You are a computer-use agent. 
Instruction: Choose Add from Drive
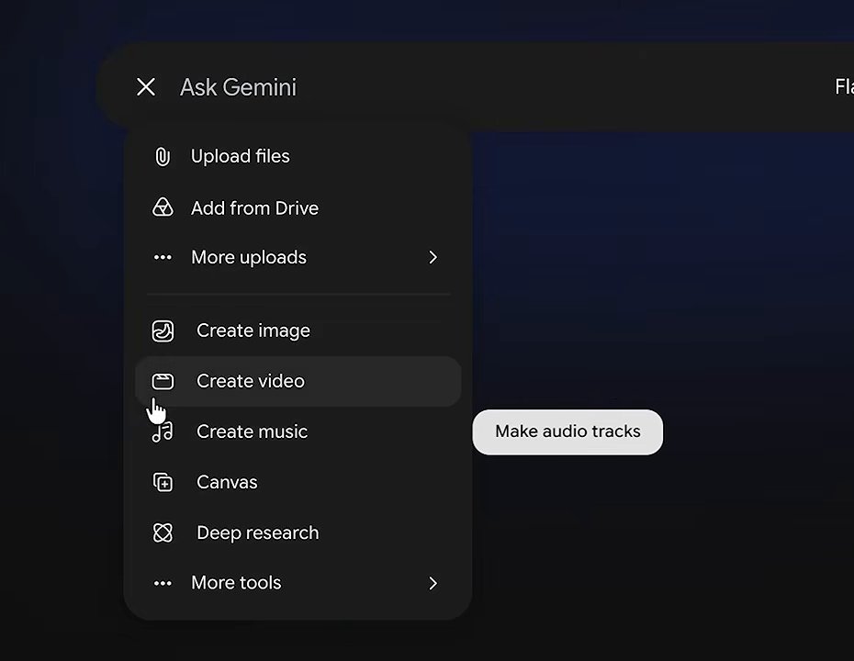pos(255,208)
